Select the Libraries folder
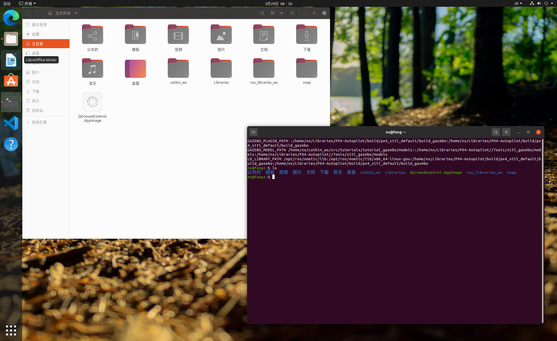Image resolution: width=557 pixels, height=341 pixels. [221, 71]
